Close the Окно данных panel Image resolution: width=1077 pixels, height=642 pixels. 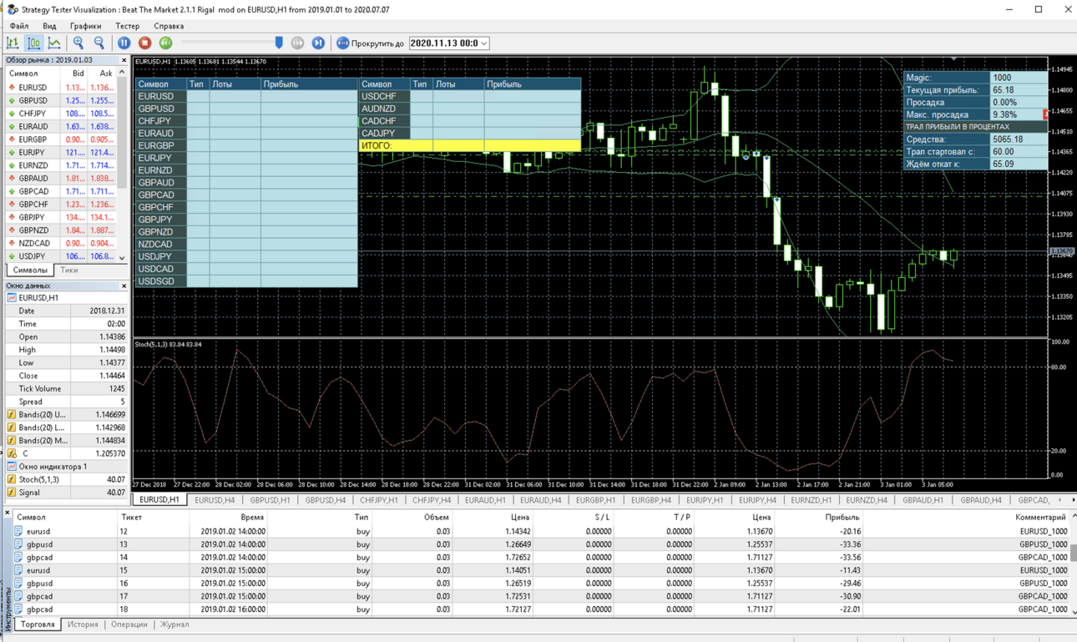[124, 286]
